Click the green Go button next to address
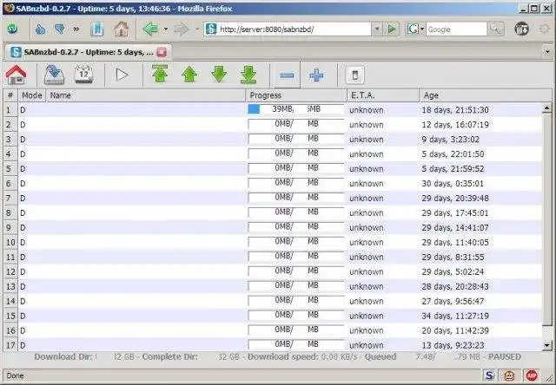 coord(392,29)
